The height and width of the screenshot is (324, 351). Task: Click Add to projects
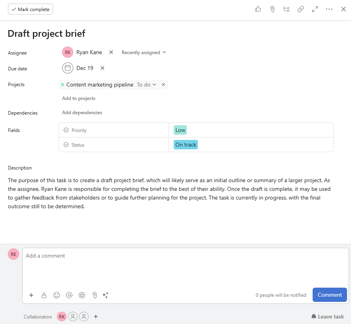tap(78, 98)
